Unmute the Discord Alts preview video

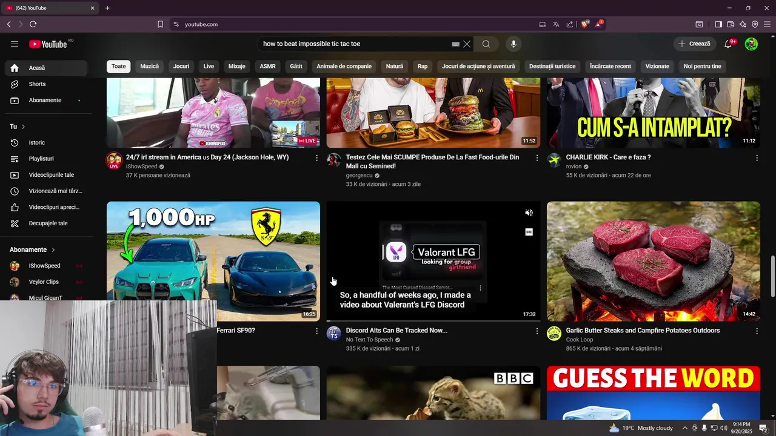(529, 213)
